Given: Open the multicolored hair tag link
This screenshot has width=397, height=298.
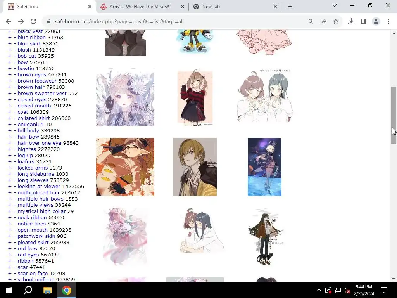Looking at the screenshot, I should pos(39,192).
